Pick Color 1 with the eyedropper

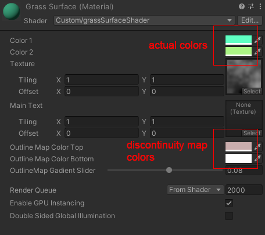point(257,40)
